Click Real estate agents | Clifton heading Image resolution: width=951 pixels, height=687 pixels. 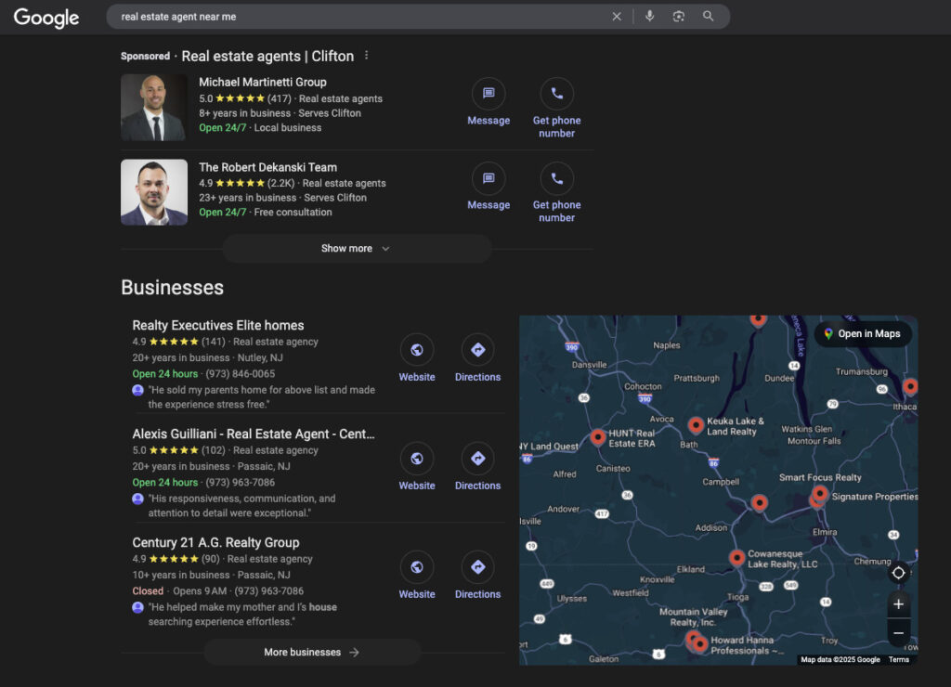click(x=267, y=56)
